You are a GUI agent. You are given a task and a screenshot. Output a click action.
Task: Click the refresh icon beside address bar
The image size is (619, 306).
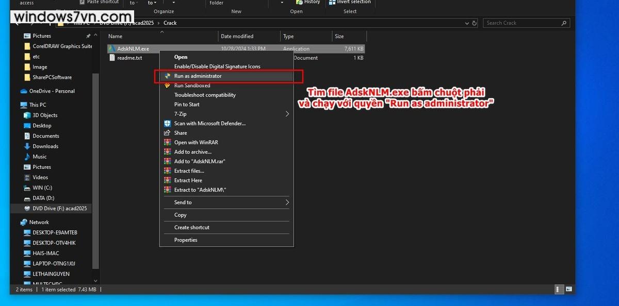tap(474, 23)
